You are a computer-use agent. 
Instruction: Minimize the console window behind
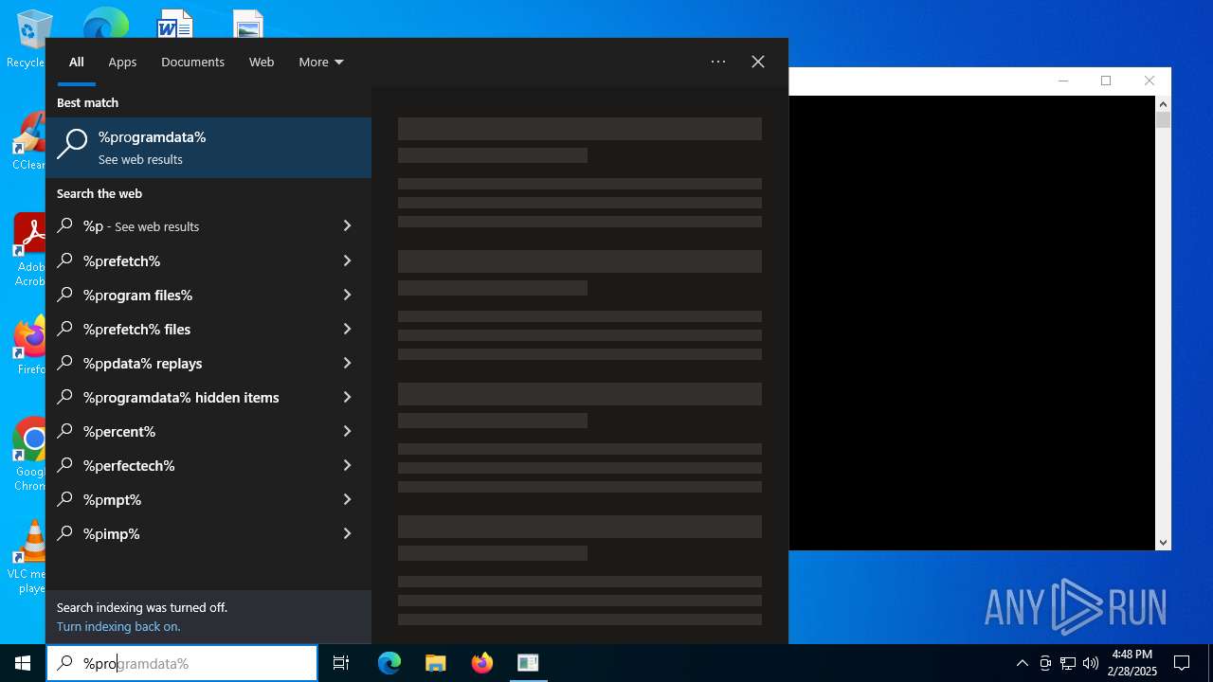tap(1063, 81)
